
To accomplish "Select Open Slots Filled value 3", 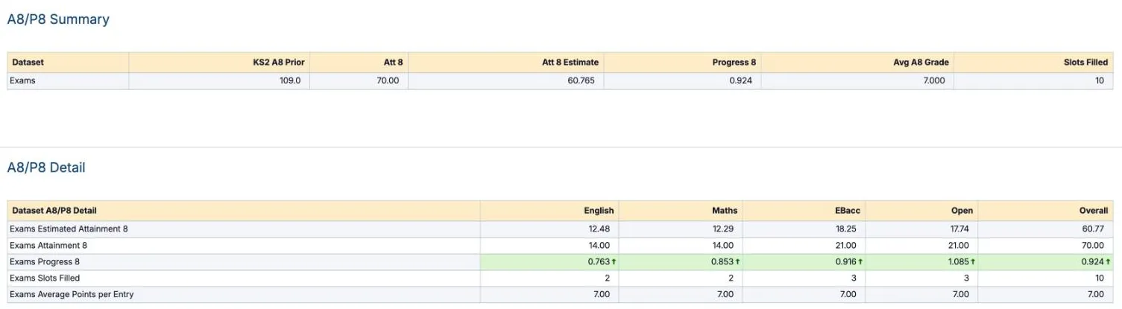I will point(966,278).
